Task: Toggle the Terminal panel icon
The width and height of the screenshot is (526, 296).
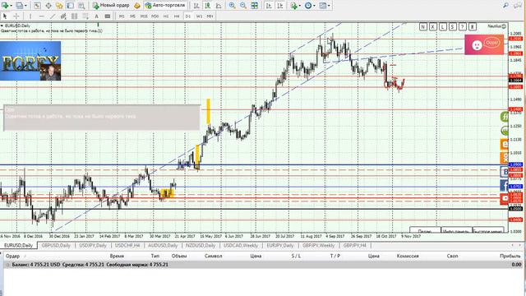Action: (71, 6)
